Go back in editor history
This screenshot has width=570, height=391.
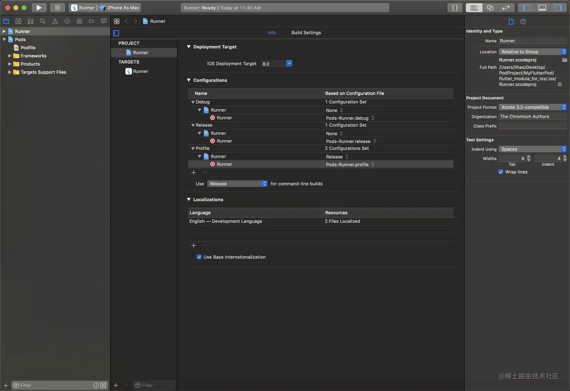click(126, 21)
